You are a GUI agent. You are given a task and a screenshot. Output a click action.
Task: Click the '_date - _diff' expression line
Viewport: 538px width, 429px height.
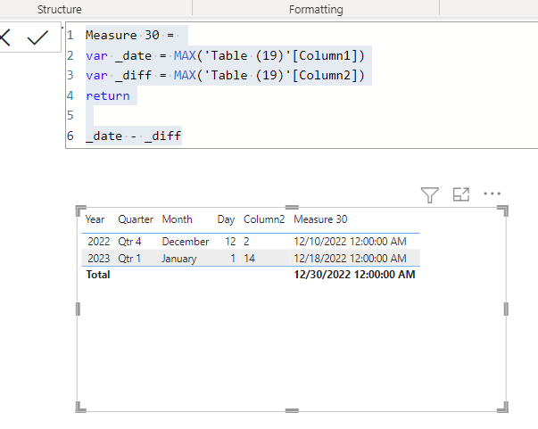tap(134, 136)
